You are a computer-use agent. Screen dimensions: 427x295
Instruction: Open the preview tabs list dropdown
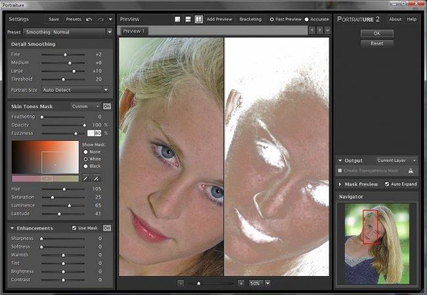pos(328,30)
